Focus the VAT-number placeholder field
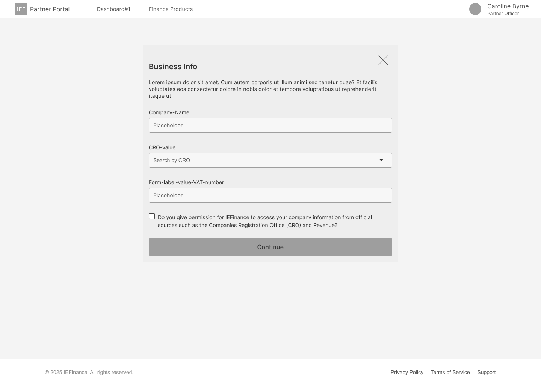This screenshot has height=385, width=541. [x=270, y=195]
